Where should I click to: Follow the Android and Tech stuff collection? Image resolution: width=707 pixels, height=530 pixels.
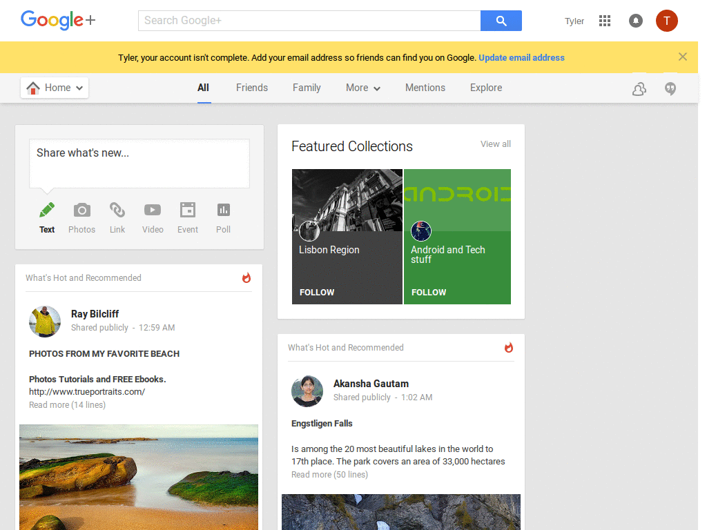(x=429, y=292)
